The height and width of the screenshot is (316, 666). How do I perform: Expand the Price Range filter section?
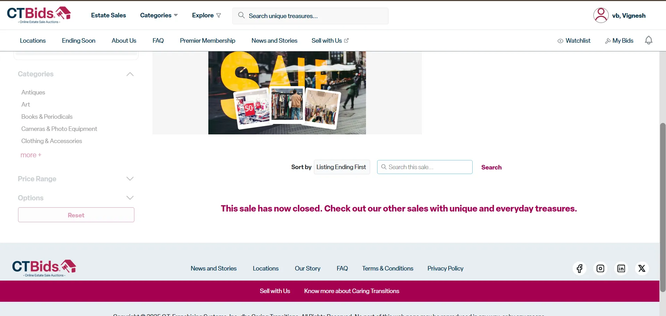(x=130, y=179)
